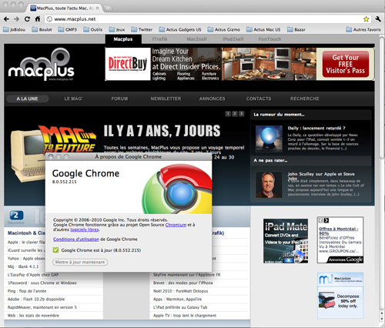385x328 pixels.
Task: Go forward with the Forward arrow
Action: pyautogui.click(x=16, y=19)
